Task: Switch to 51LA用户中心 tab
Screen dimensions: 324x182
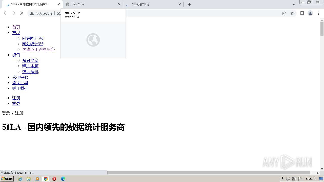Action: tap(154, 4)
